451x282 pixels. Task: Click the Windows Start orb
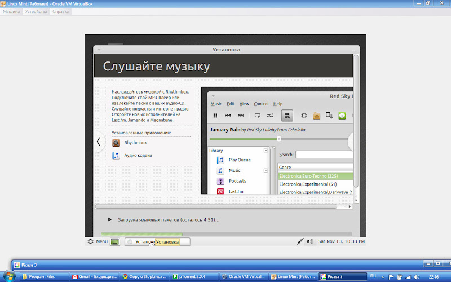[8, 276]
